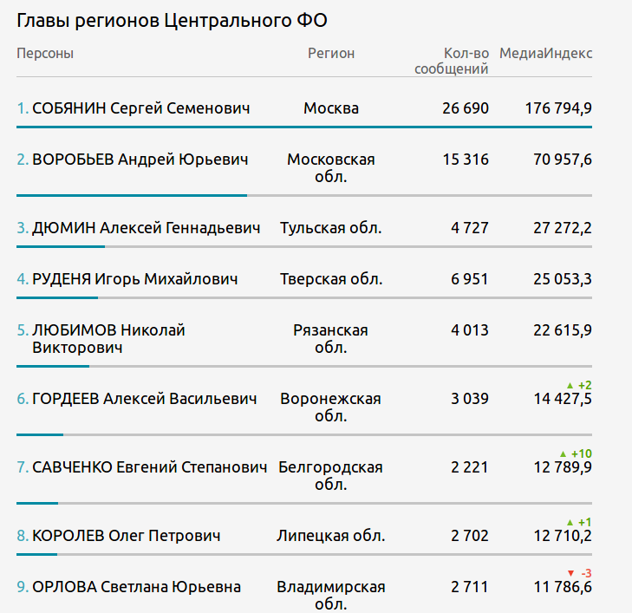This screenshot has height=613, width=632.
Task: Click РУДЕНЯ Игорь Михайлович name
Action: [134, 279]
